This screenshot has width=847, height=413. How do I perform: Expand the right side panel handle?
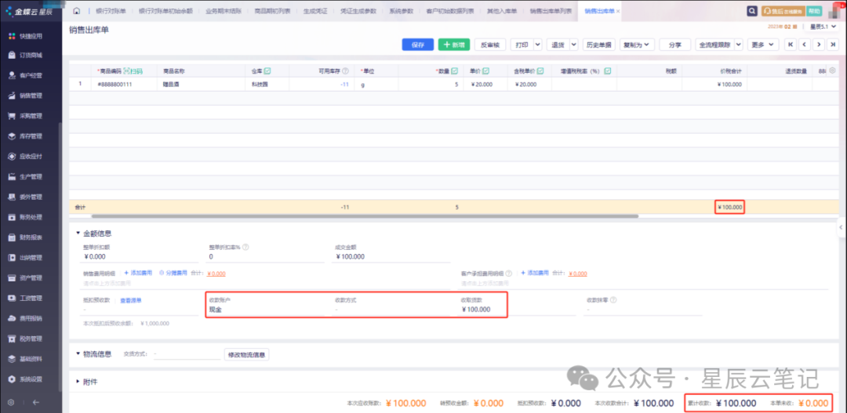pos(842,227)
